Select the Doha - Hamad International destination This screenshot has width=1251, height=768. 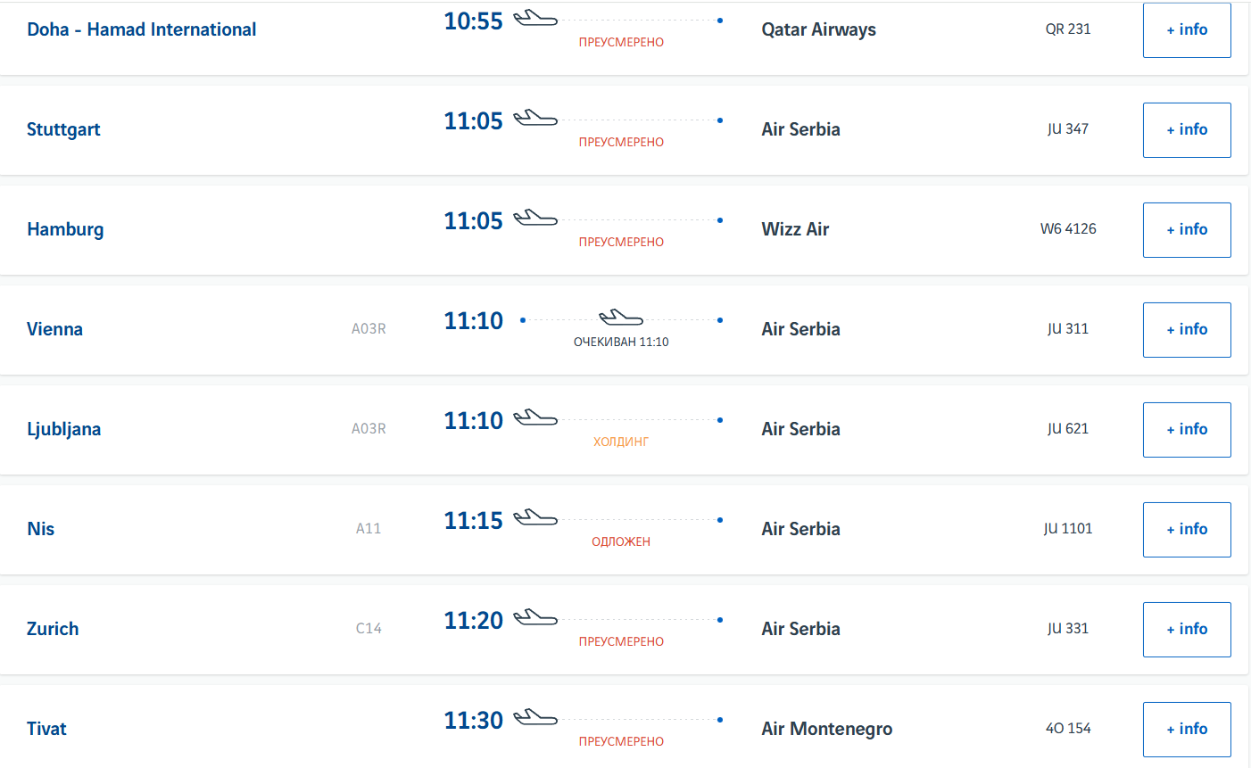point(142,29)
